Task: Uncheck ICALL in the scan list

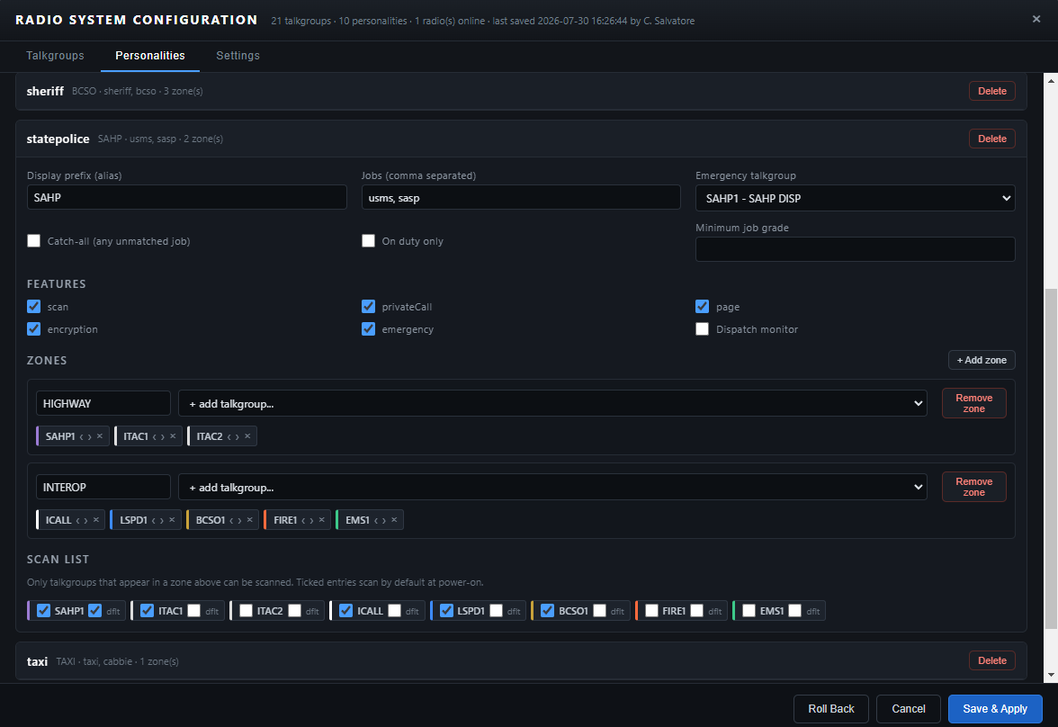Action: click(346, 610)
